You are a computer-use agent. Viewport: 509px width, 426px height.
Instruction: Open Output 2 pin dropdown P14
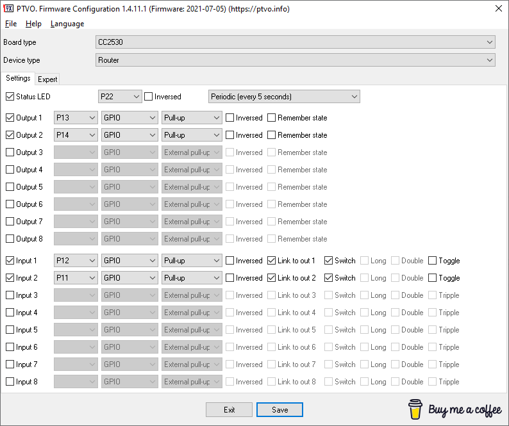click(x=76, y=135)
